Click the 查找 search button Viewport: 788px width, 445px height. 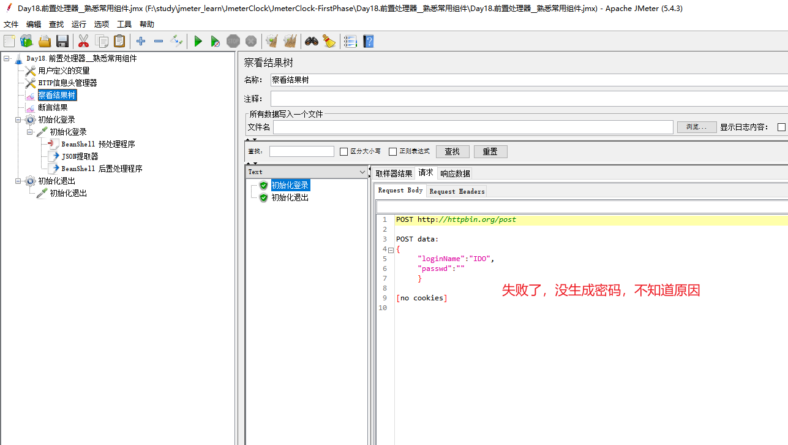[x=452, y=151]
